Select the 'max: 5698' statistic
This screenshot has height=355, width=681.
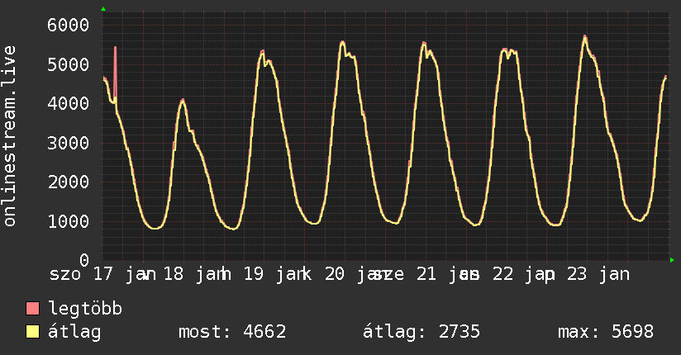coord(606,332)
